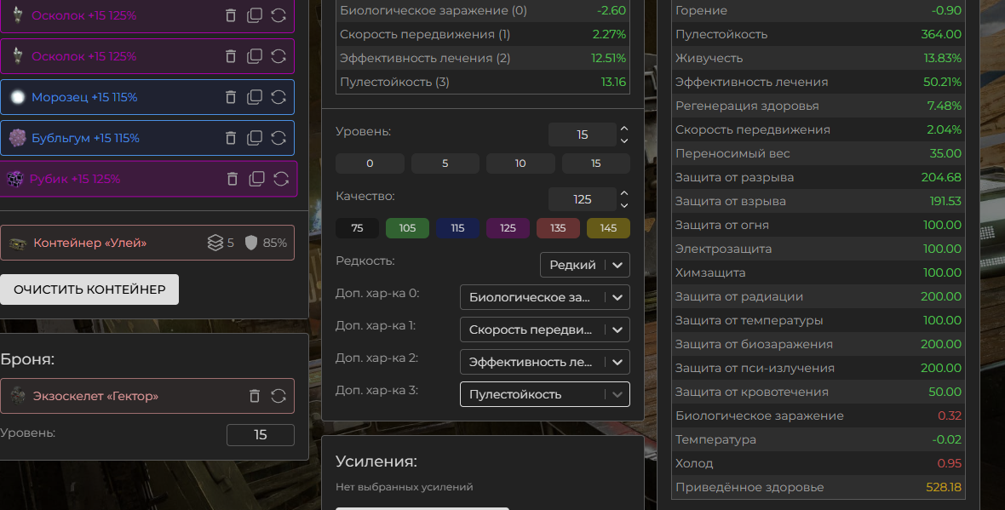Click the Контейнер «Улей» container icon
The width and height of the screenshot is (1005, 510).
pos(17,244)
